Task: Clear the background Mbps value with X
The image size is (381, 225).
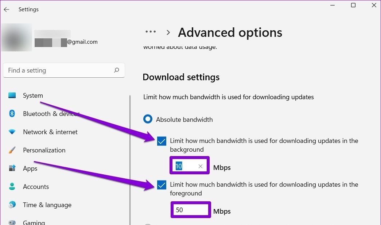Action: (201, 166)
